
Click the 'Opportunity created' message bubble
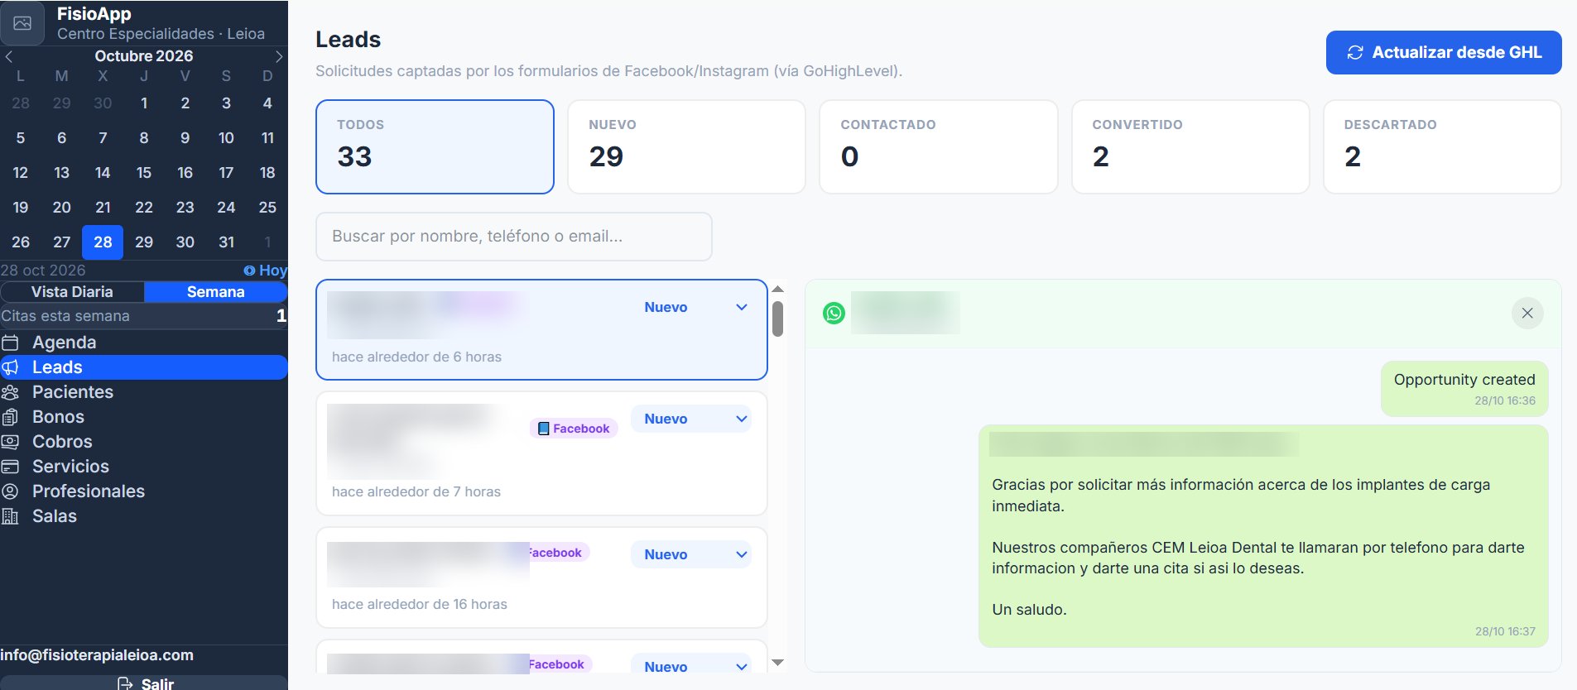point(1464,389)
